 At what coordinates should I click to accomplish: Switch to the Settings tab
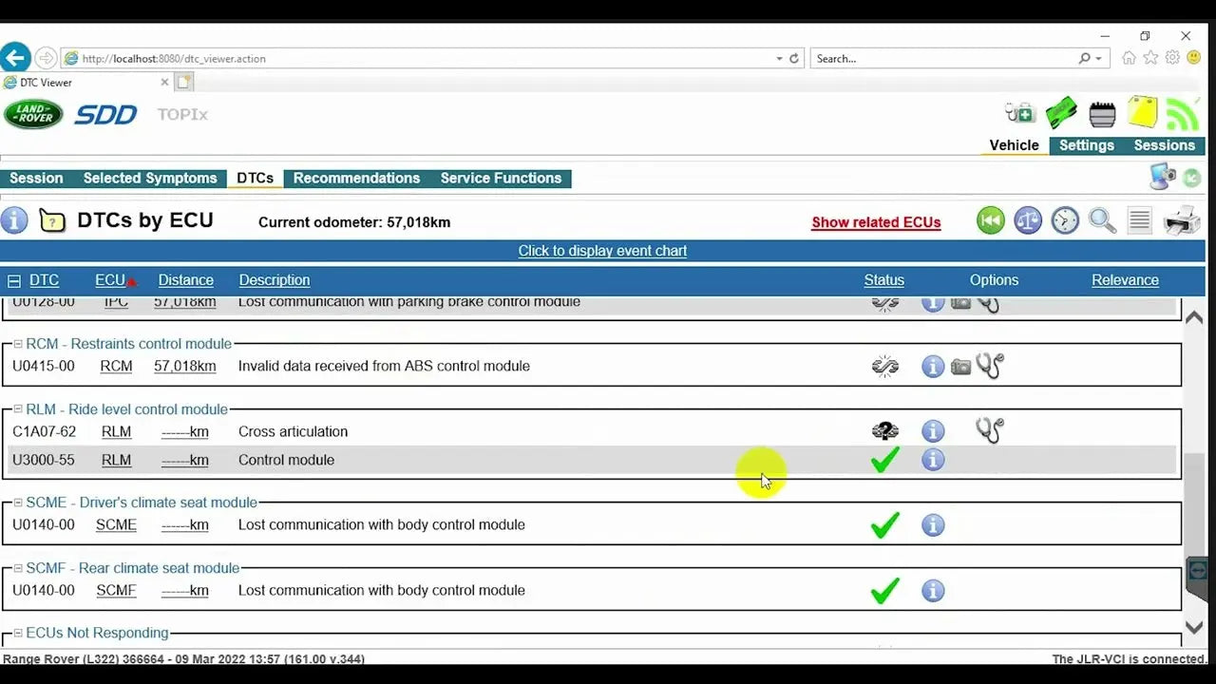(1086, 145)
